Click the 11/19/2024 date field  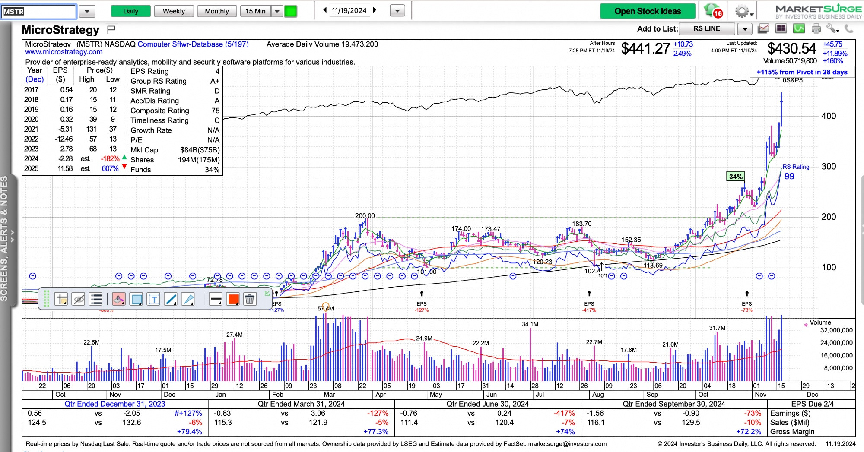pyautogui.click(x=349, y=10)
